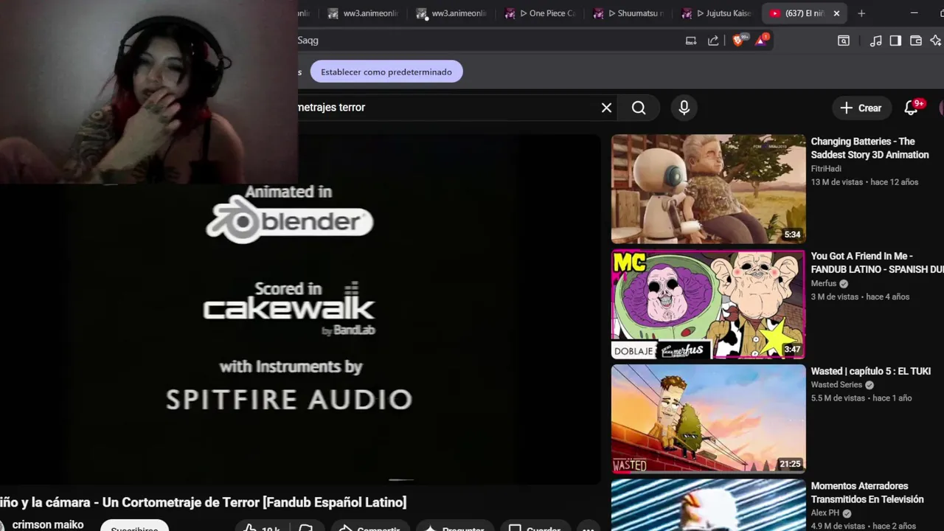Click '3 M de vistas · hace 4 años' text
Image resolution: width=944 pixels, height=531 pixels.
[860, 296]
